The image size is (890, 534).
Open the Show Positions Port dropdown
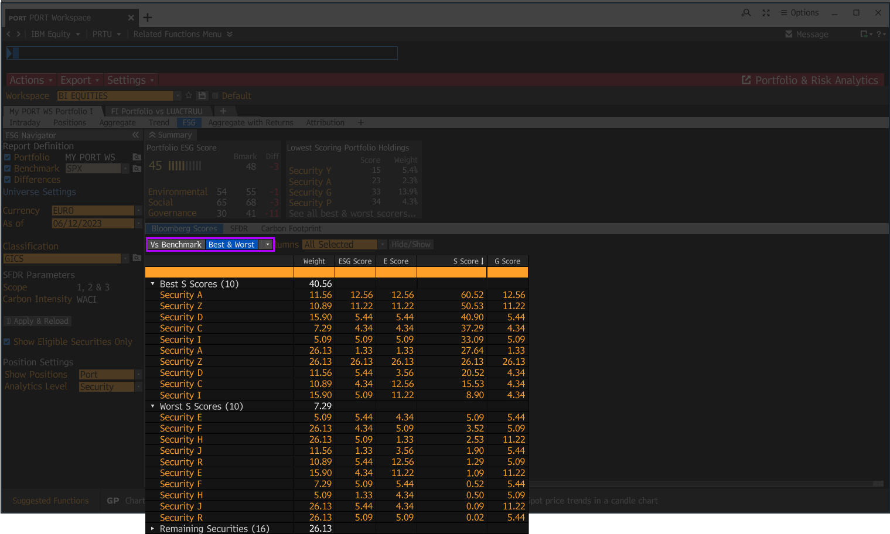[x=139, y=375]
